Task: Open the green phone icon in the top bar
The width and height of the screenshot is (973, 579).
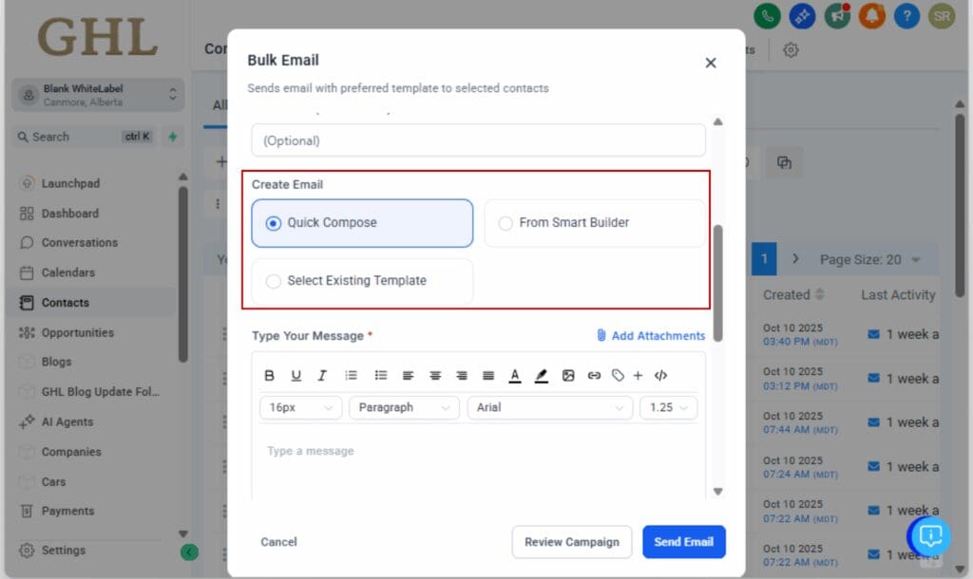Action: pyautogui.click(x=767, y=16)
